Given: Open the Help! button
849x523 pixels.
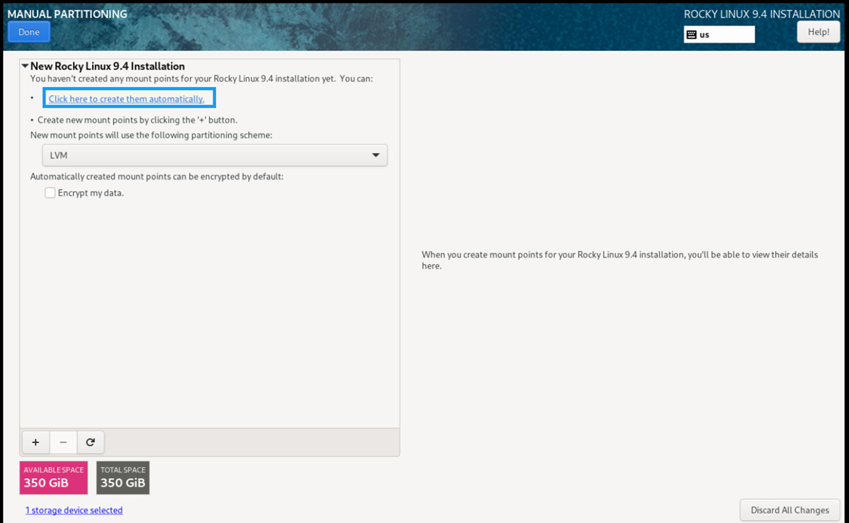Looking at the screenshot, I should pyautogui.click(x=818, y=32).
